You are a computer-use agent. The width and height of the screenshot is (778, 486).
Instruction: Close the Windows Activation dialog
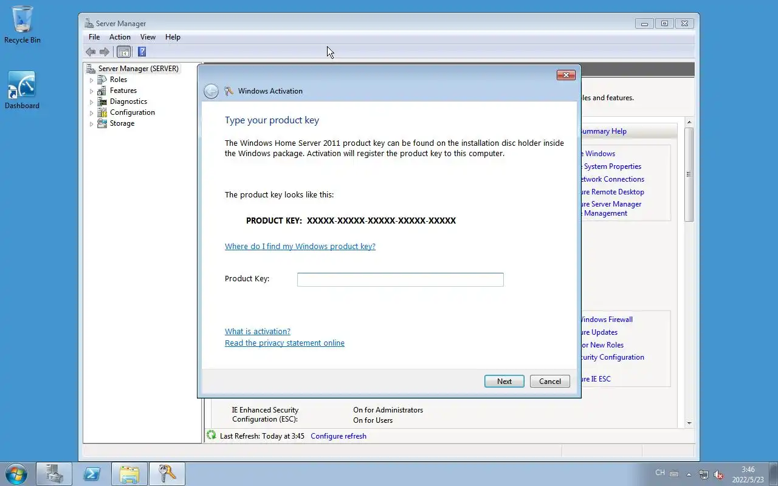(x=566, y=75)
